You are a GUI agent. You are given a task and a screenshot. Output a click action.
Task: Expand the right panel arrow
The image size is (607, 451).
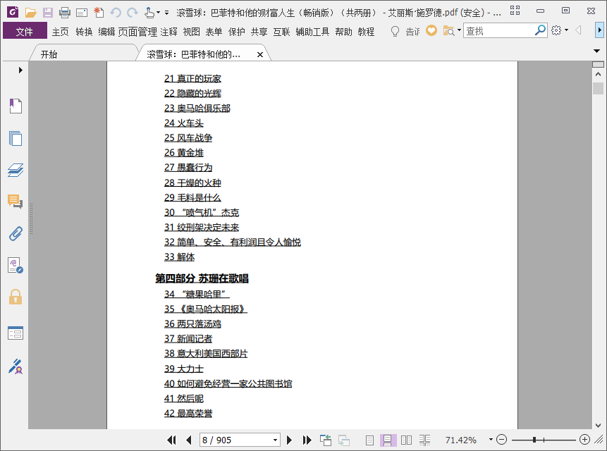click(x=599, y=30)
